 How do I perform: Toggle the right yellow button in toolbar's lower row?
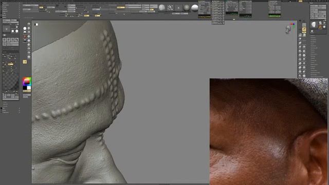click(97, 15)
